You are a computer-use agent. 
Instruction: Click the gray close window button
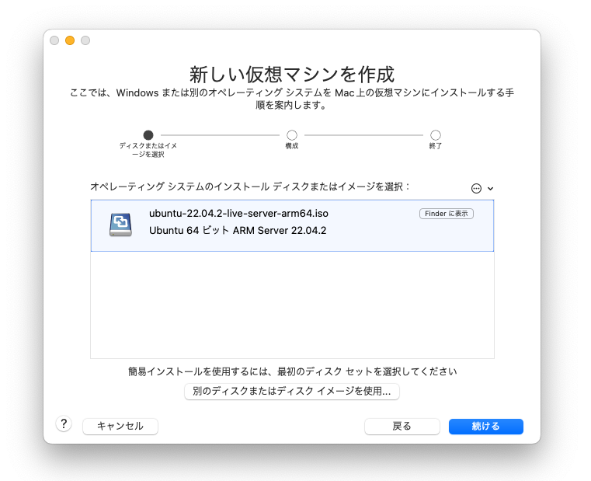tap(54, 40)
